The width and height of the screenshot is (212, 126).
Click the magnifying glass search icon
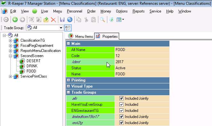coord(102,20)
